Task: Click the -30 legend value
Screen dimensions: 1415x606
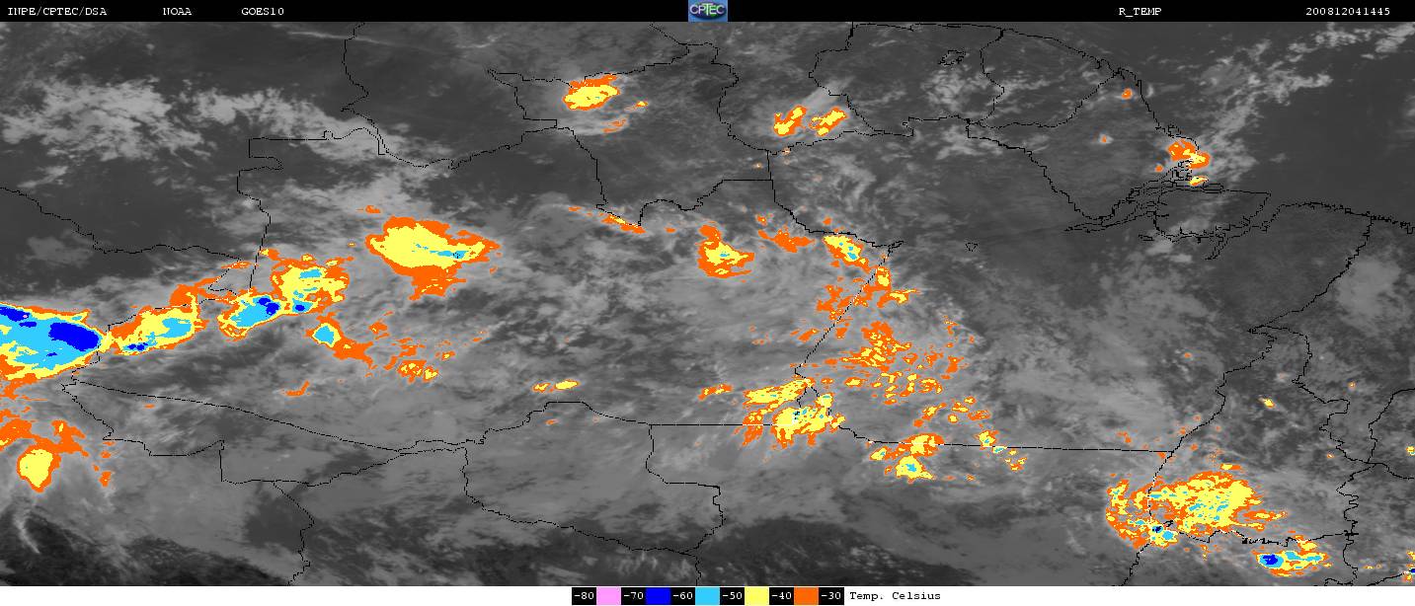Action: 830,596
